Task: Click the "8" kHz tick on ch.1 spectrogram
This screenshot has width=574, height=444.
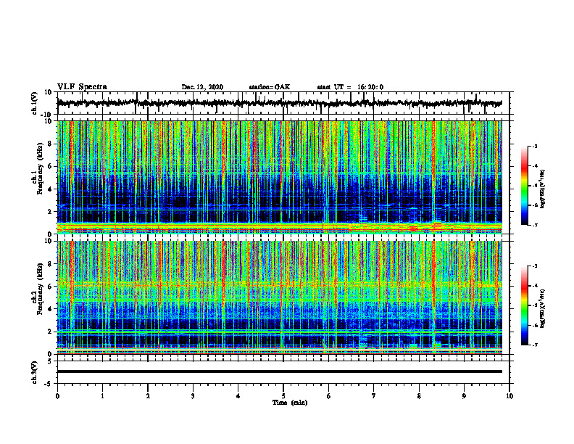Action: [x=51, y=144]
